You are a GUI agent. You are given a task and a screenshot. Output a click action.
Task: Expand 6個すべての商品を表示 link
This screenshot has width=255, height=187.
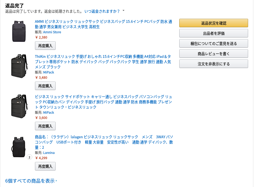[x=31, y=181]
